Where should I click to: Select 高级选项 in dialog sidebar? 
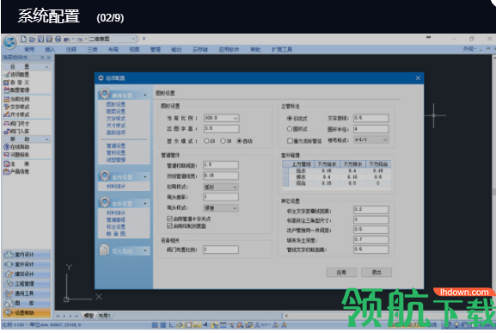click(116, 133)
